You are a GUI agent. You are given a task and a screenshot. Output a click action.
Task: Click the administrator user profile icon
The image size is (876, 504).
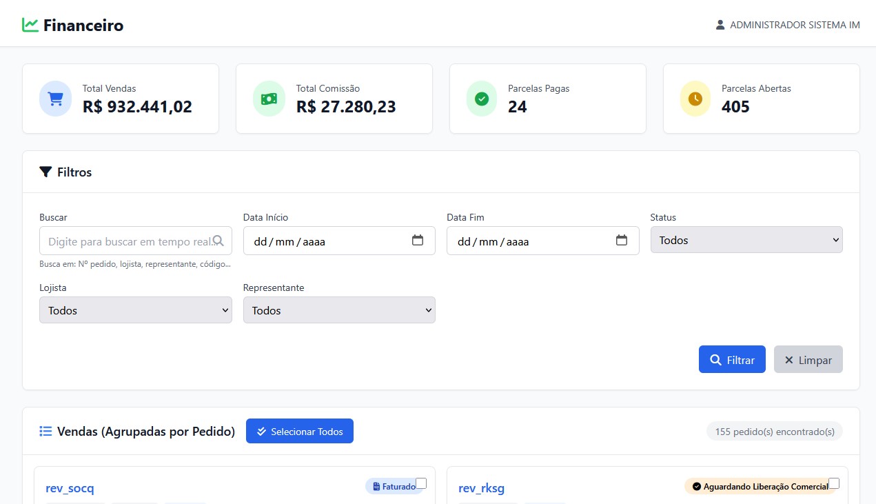(720, 25)
